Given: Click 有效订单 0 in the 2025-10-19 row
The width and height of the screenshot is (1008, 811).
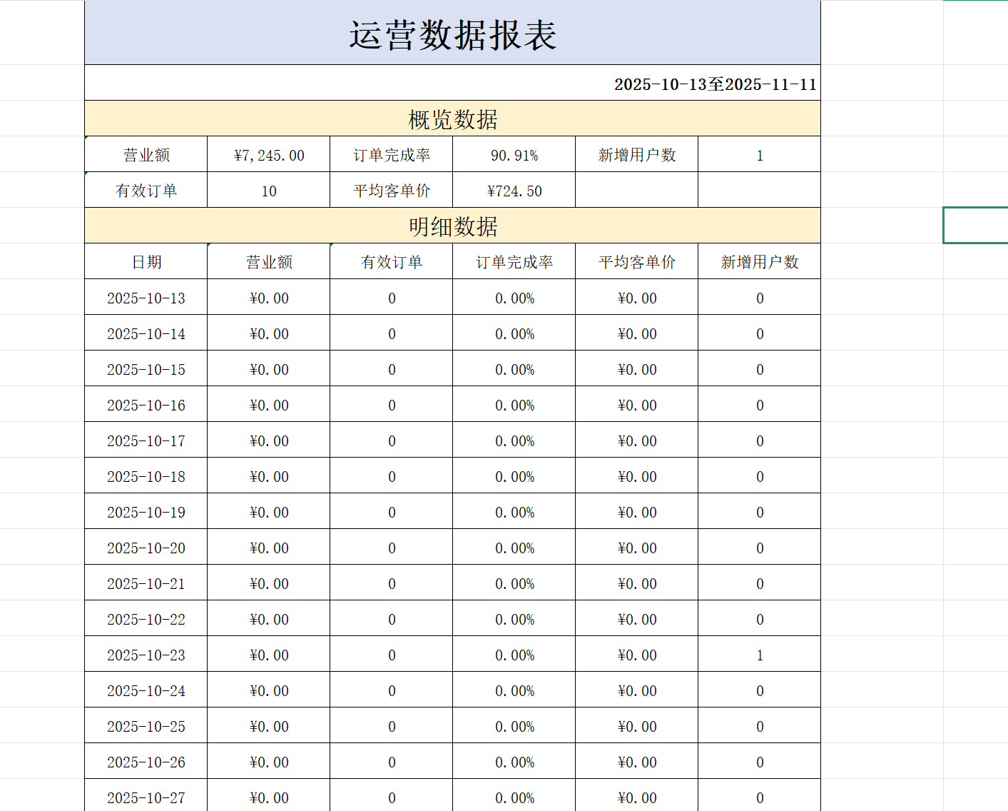Looking at the screenshot, I should click(x=392, y=511).
